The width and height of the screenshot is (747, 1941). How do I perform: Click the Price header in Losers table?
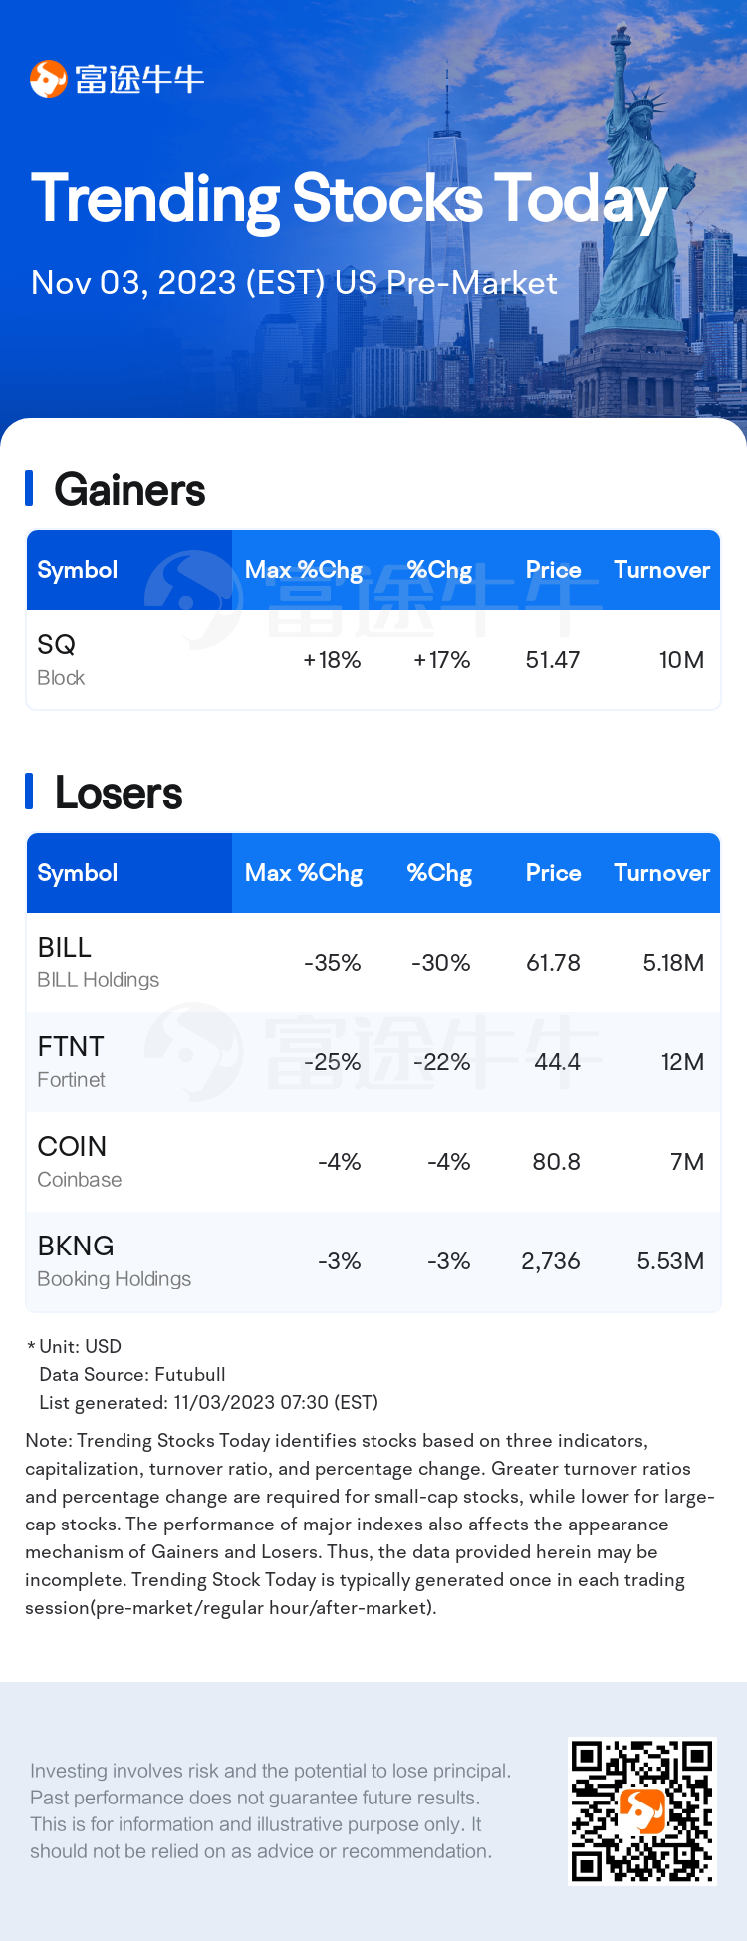(x=553, y=873)
